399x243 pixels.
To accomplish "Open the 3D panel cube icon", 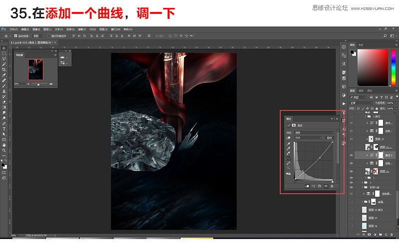I will pyautogui.click(x=344, y=86).
